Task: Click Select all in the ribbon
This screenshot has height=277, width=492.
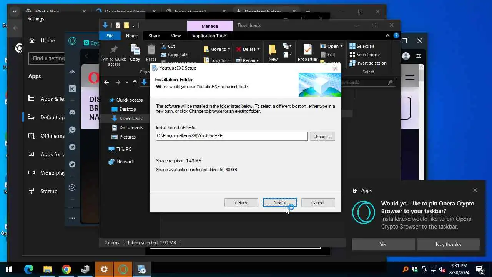Action: click(x=362, y=46)
